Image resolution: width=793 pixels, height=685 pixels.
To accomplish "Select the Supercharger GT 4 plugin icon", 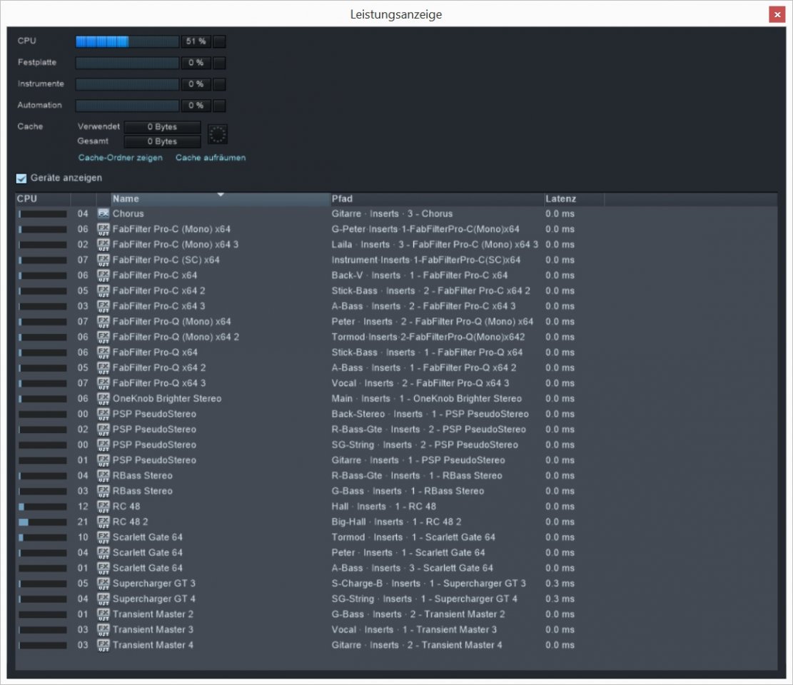I will coord(103,599).
